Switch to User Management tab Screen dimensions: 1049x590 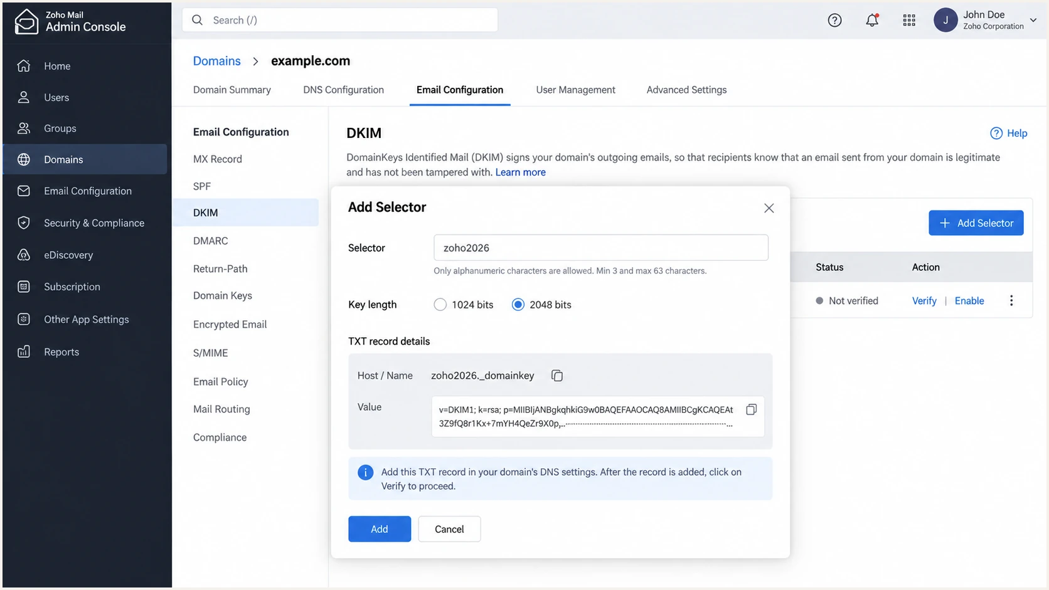click(575, 90)
